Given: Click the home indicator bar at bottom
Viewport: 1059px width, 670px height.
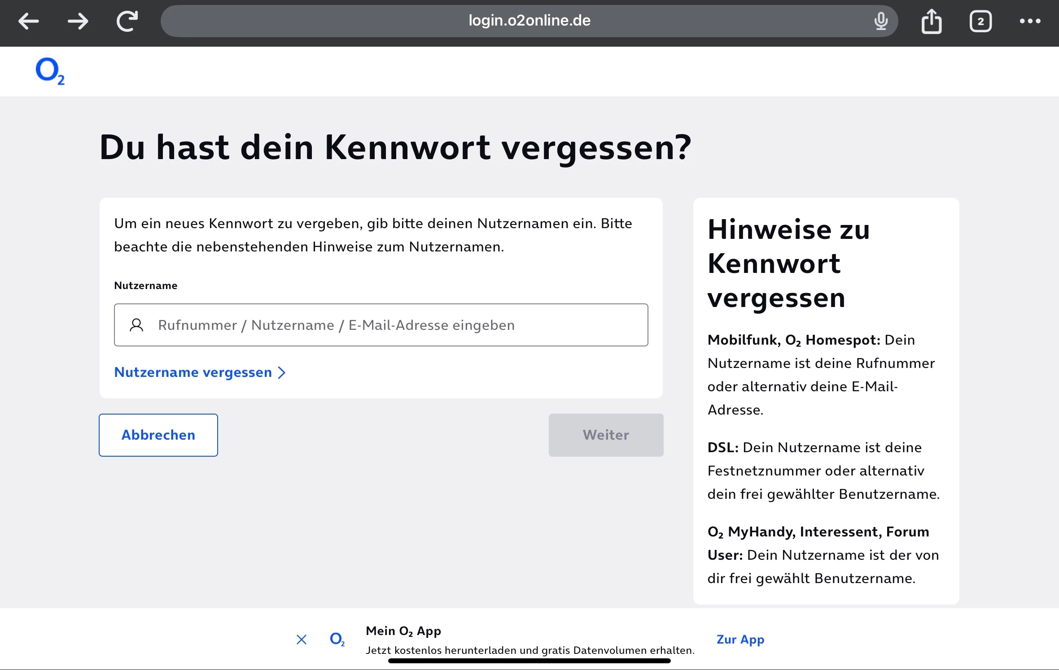Looking at the screenshot, I should (x=529, y=661).
